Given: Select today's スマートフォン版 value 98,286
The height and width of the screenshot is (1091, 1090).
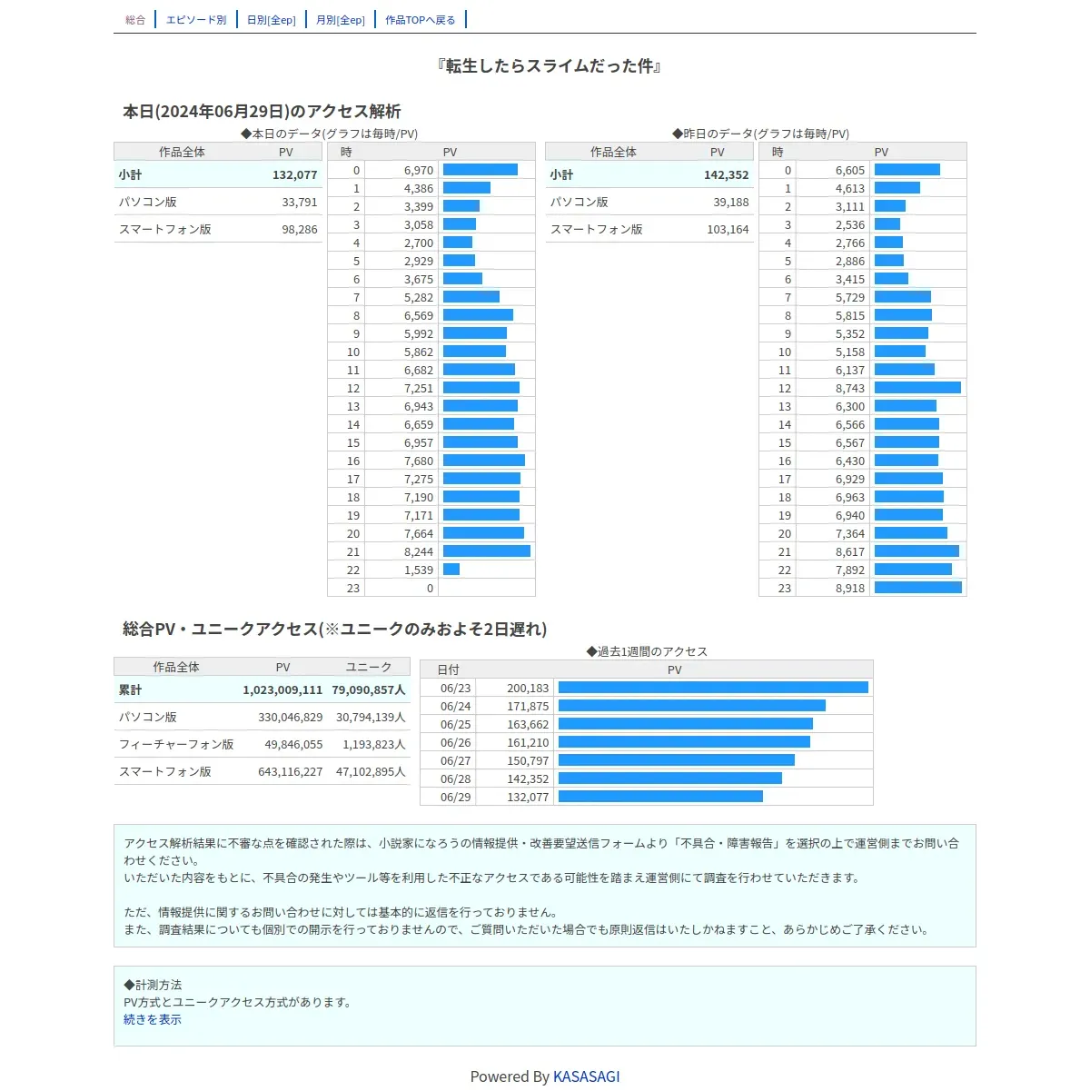Looking at the screenshot, I should (300, 230).
